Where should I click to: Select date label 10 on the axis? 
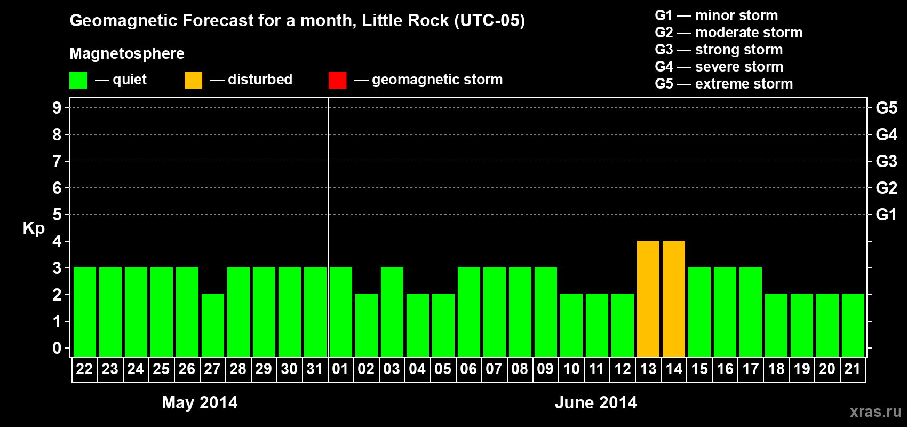point(571,369)
